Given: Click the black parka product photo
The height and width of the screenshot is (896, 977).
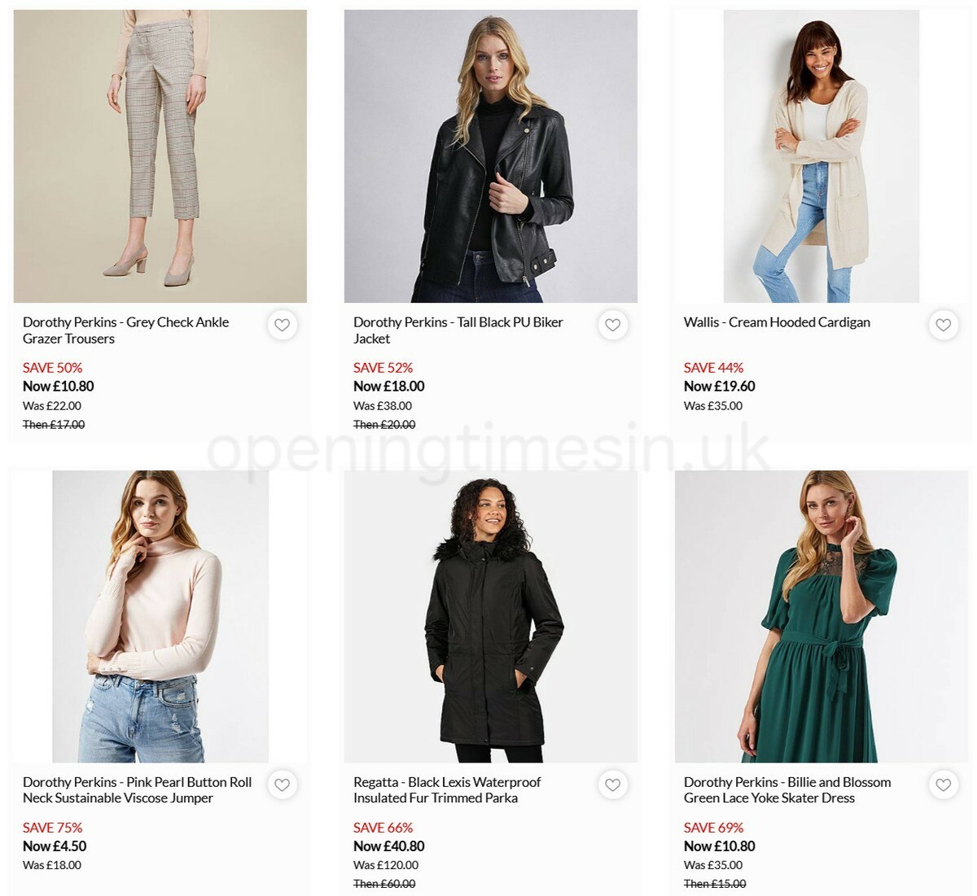Looking at the screenshot, I should pos(491,614).
